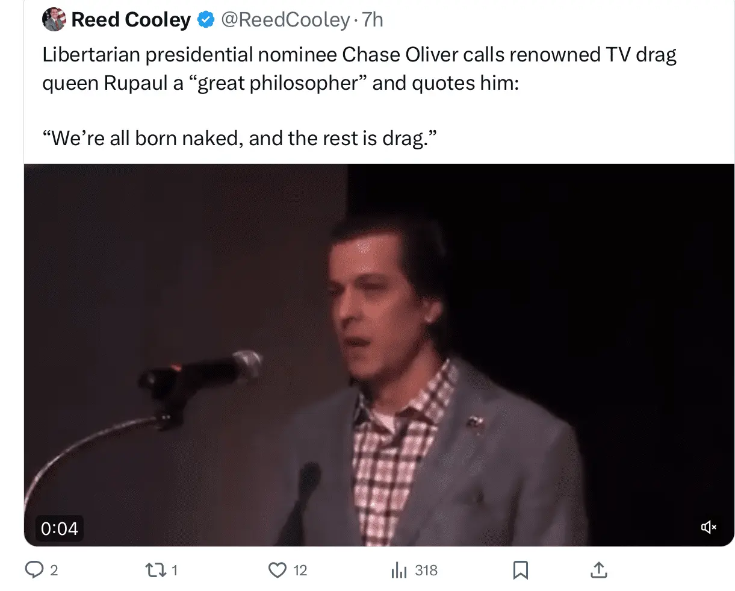This screenshot has width=735, height=591.
Task: Reply using the speech bubble icon
Action: [34, 570]
